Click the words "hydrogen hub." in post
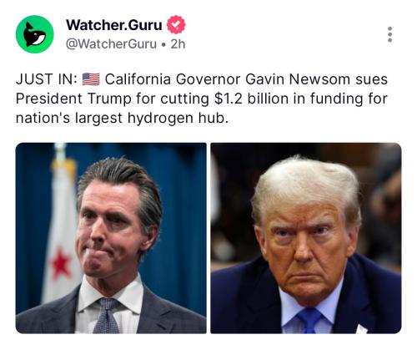Viewport: 417px width, 350px height. pos(178,118)
